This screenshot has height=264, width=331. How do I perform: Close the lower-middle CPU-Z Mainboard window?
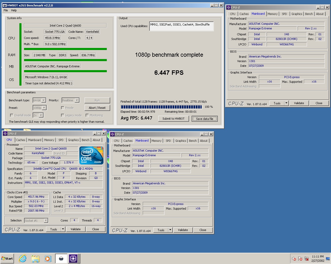click(211, 134)
